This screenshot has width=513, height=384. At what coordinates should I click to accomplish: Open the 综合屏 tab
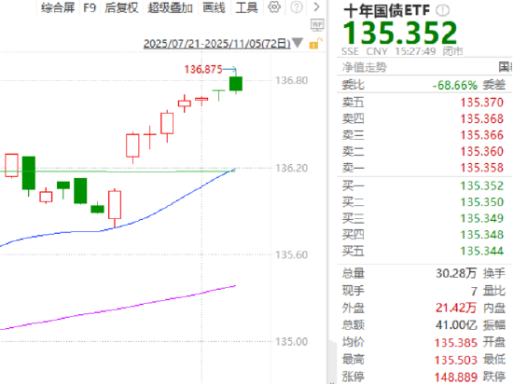pyautogui.click(x=58, y=7)
